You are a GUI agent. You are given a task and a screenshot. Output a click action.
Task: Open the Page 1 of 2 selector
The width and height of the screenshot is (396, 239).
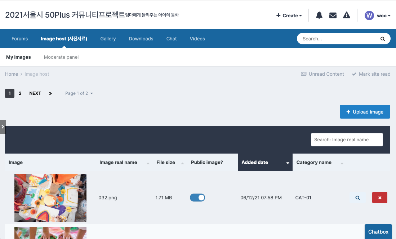pos(79,93)
